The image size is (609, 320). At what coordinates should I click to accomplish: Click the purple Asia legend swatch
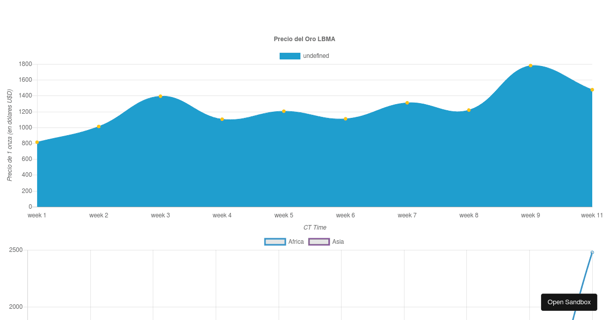(x=319, y=241)
